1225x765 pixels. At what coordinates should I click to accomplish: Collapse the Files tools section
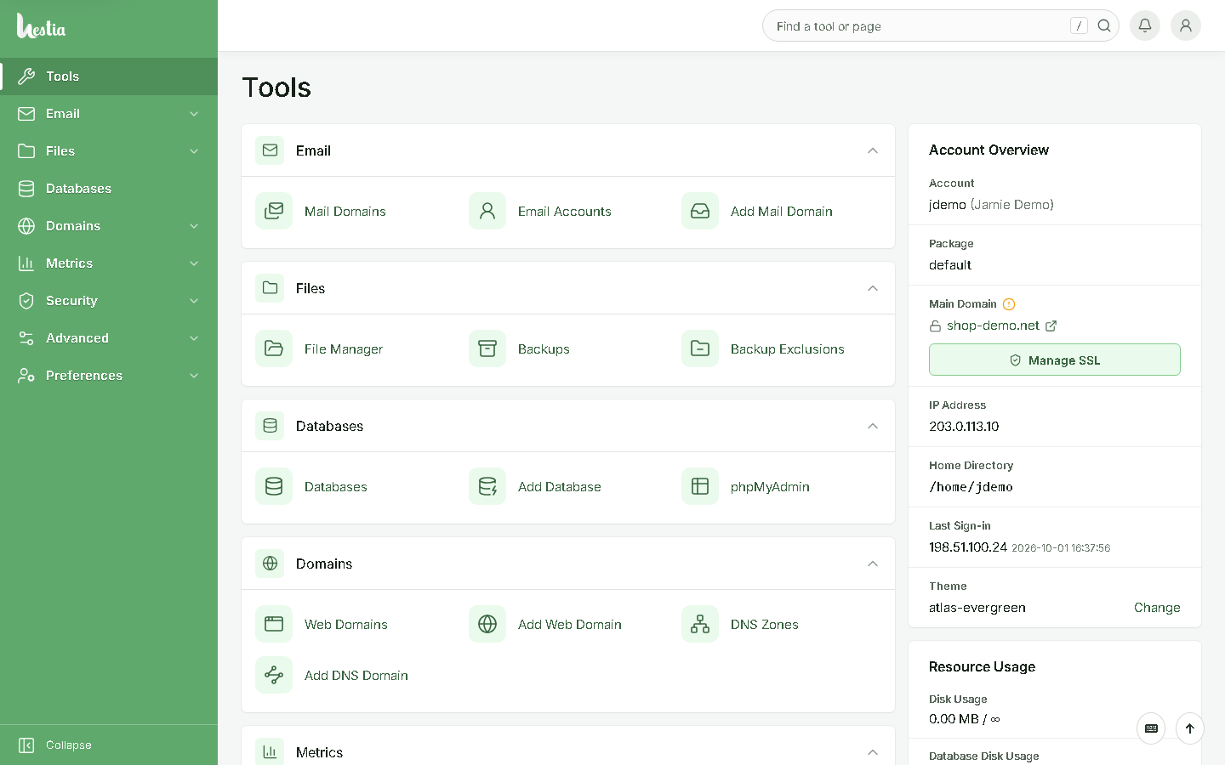click(873, 288)
